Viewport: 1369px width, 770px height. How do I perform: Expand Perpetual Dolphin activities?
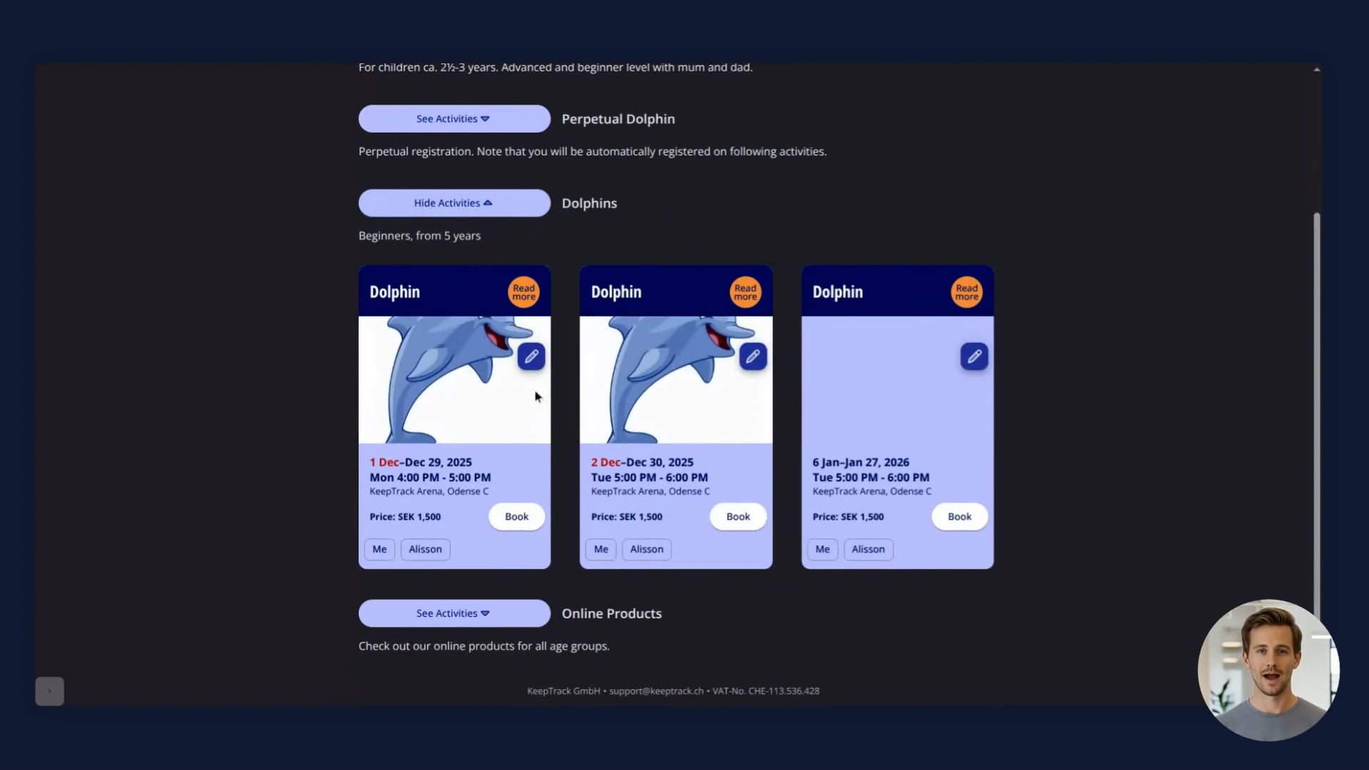pos(454,119)
